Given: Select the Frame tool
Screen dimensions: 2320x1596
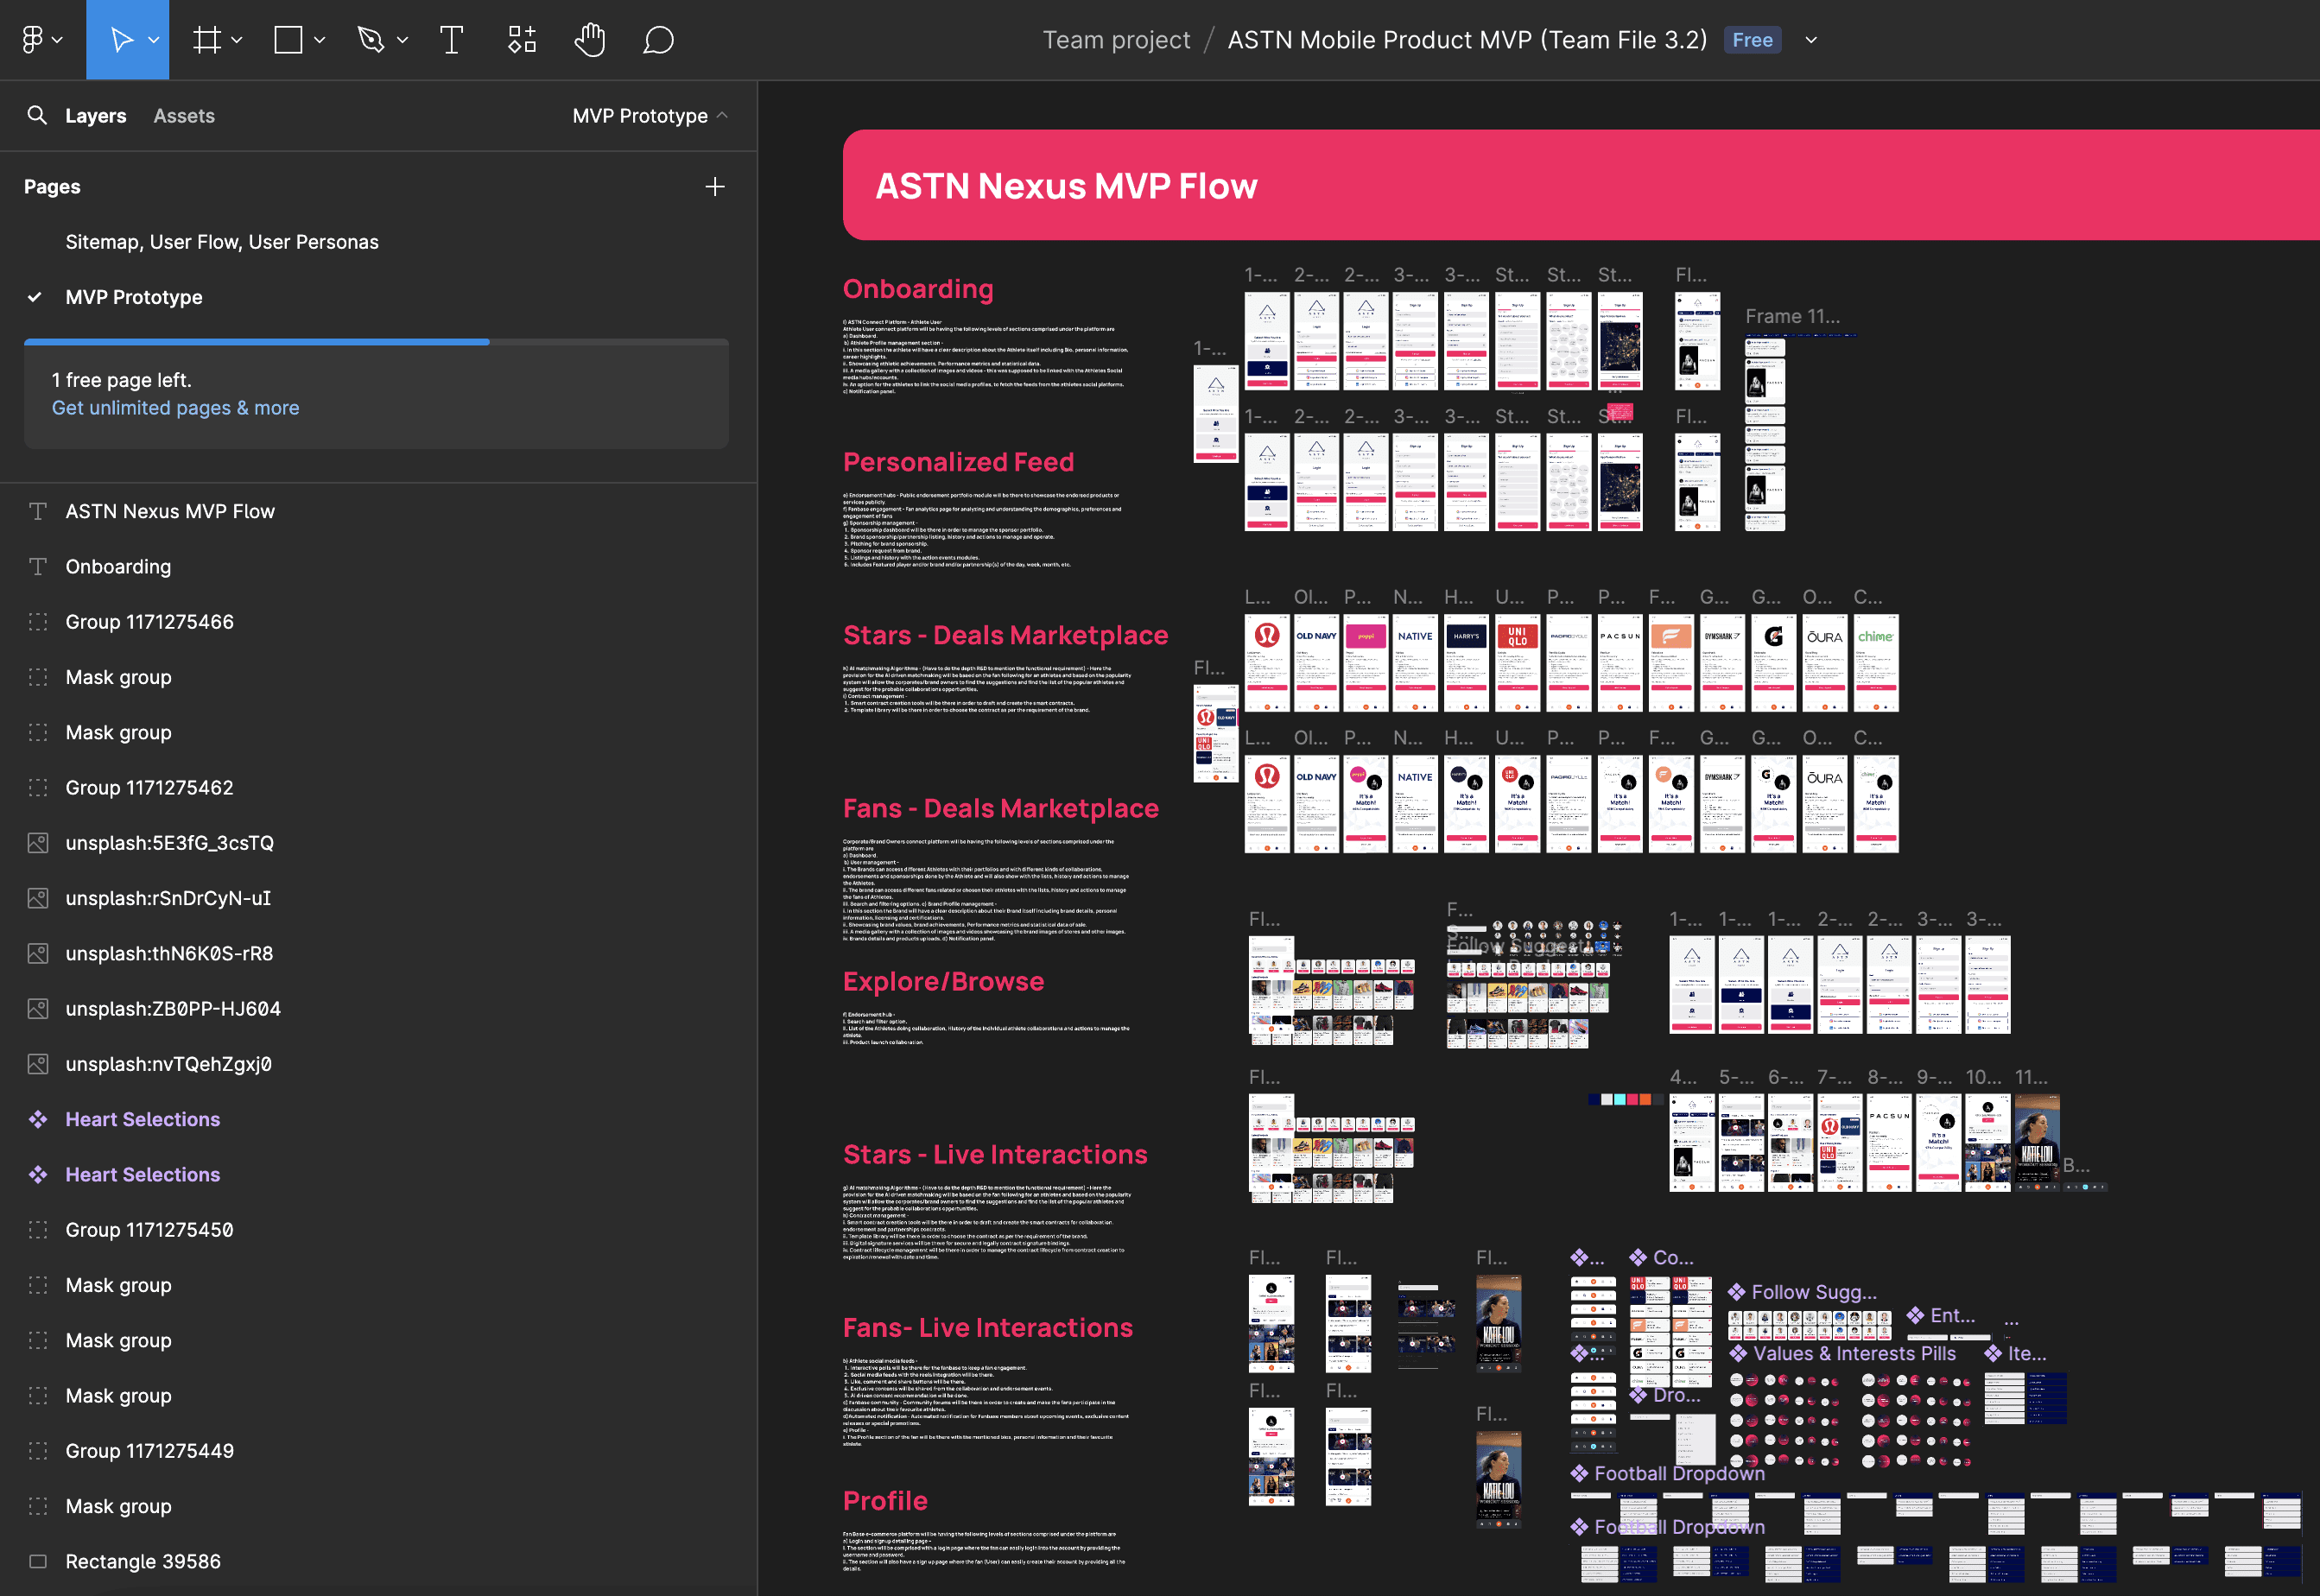Looking at the screenshot, I should (207, 40).
